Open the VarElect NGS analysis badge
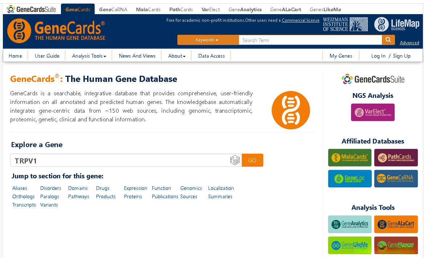 click(x=372, y=112)
